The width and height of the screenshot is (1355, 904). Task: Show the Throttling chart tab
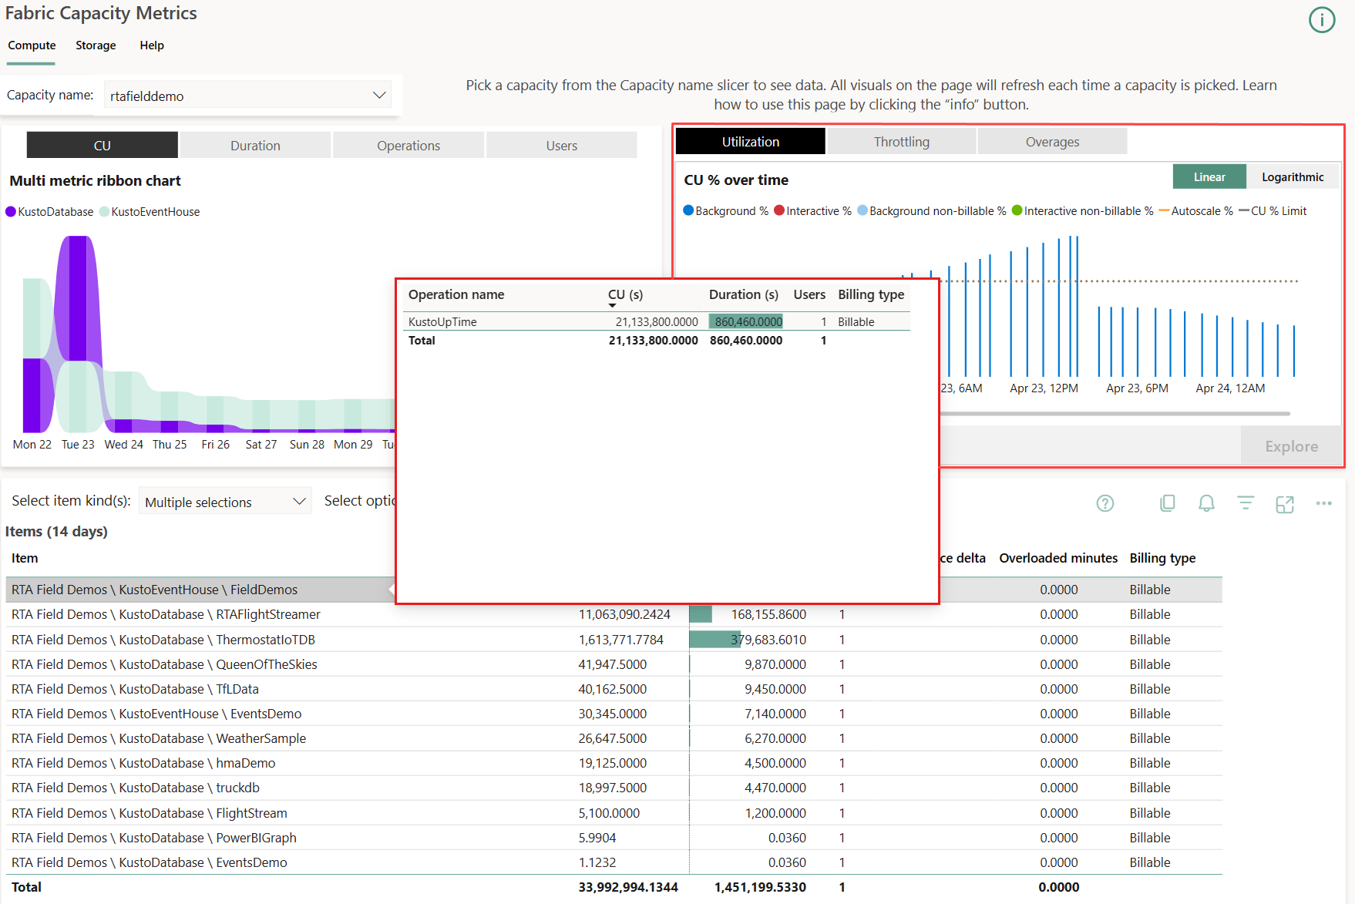(x=901, y=142)
